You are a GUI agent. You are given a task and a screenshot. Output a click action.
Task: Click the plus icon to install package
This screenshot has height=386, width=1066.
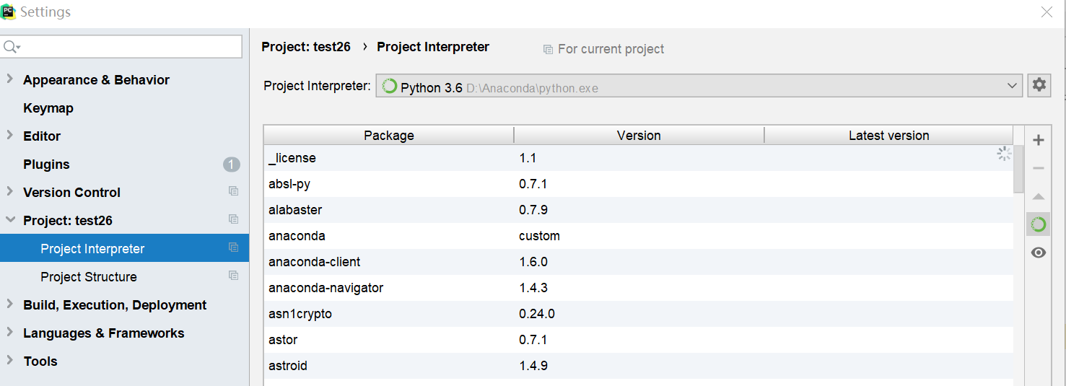tap(1039, 140)
